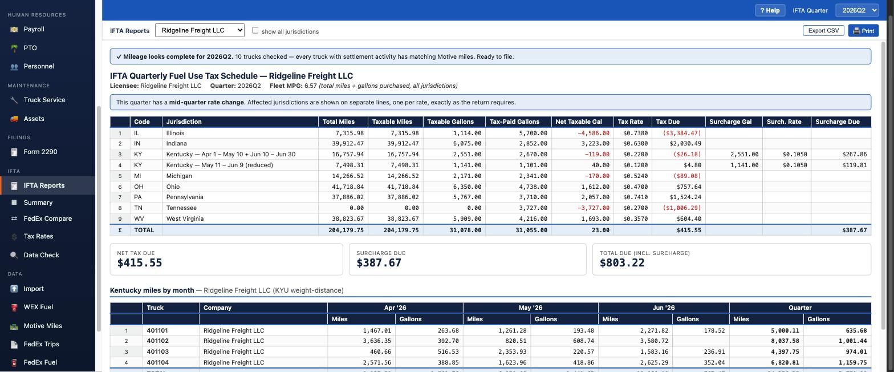Select Form 2290 under Filings
894x372 pixels.
[47, 152]
